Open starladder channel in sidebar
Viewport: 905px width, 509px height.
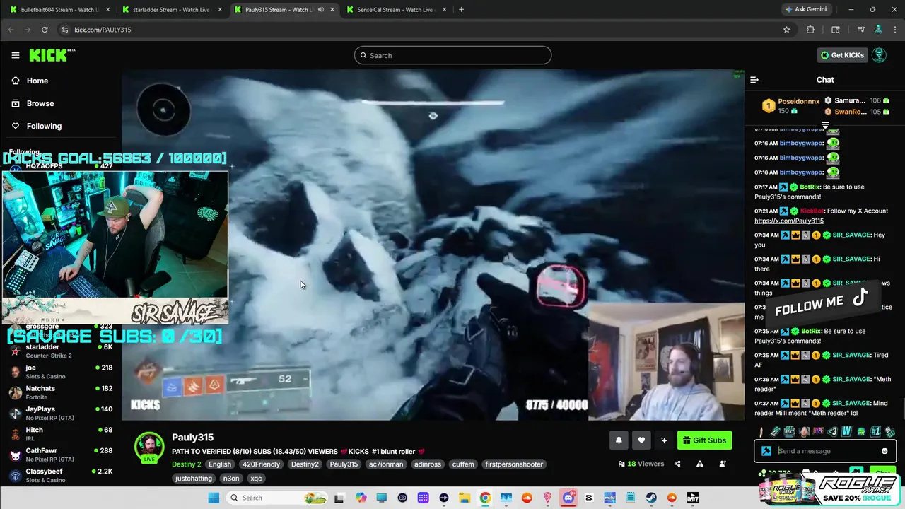coord(61,351)
